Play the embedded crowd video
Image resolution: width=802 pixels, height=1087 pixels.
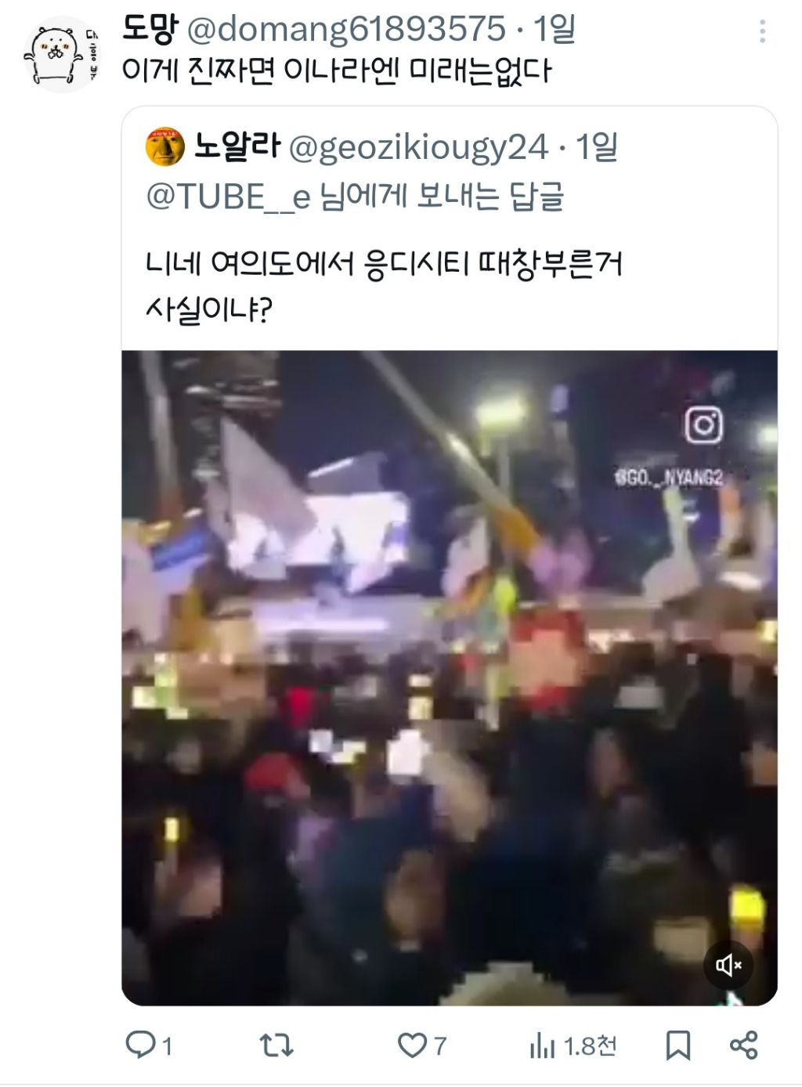[450, 678]
